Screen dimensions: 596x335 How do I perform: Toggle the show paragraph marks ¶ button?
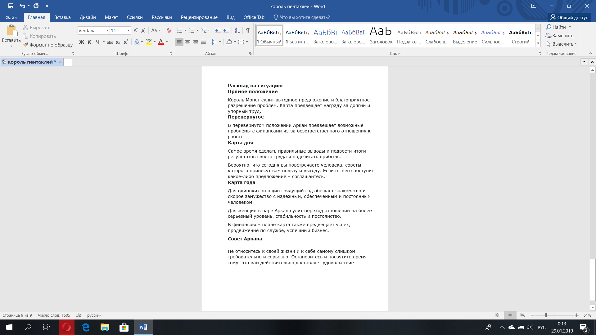pos(248,30)
